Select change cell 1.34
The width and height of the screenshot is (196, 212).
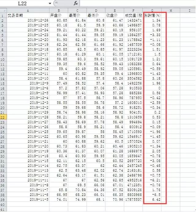point(152,20)
